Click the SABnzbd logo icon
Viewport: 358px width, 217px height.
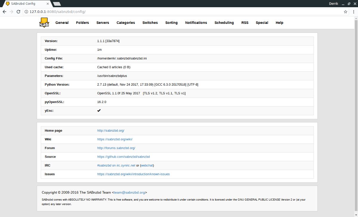(44, 22)
